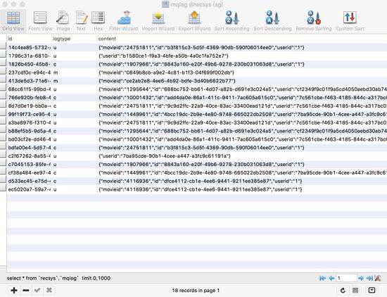Remove Sorting from table
Screen dimensions: 387x297
point(314,21)
